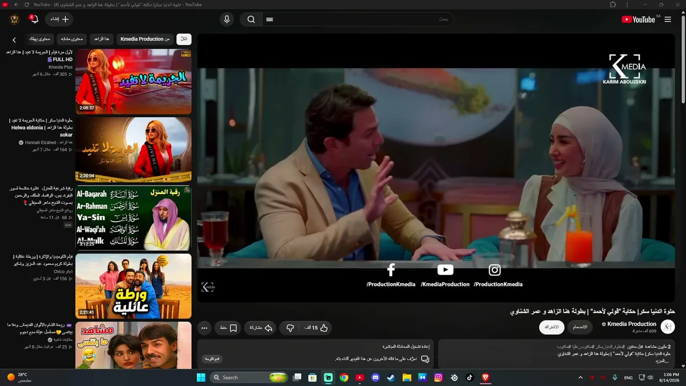Dislike the video with the thumbs-down button

tap(290, 328)
